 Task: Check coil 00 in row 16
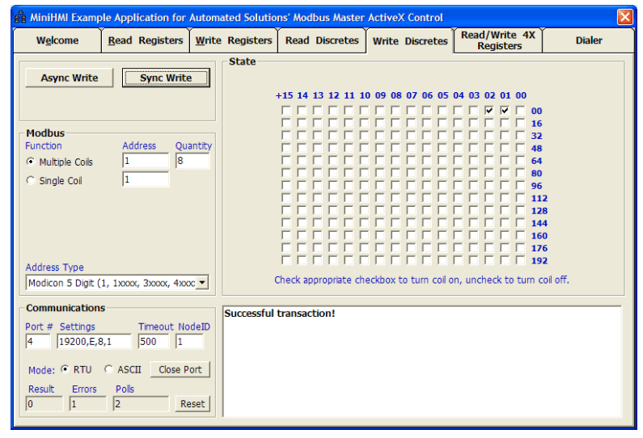tap(520, 123)
